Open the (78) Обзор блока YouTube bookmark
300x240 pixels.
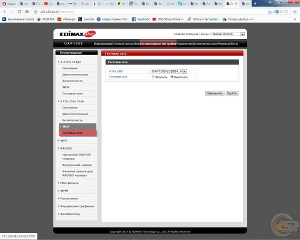[168, 19]
